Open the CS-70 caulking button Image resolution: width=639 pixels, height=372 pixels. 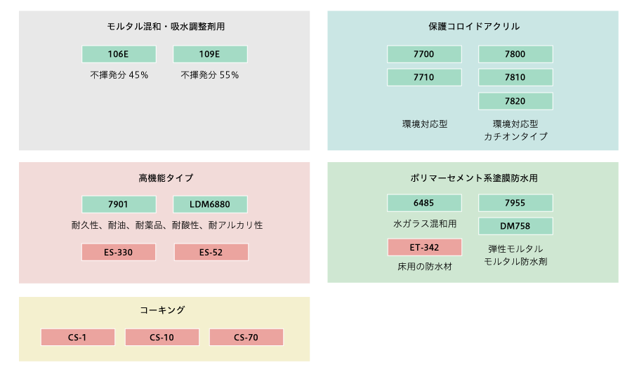(246, 337)
